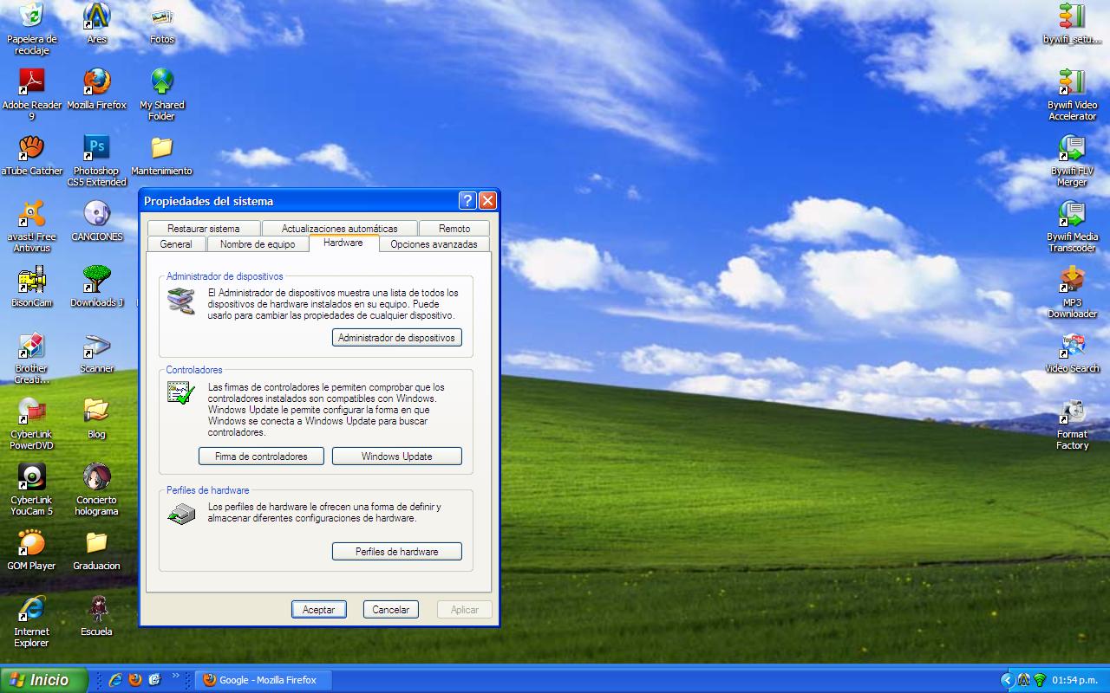Open the Inicio start menu
The width and height of the screenshot is (1110, 693).
point(43,680)
